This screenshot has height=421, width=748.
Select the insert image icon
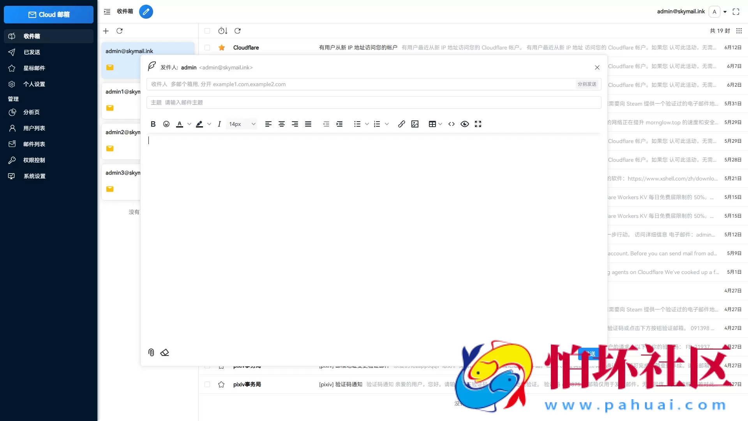click(x=415, y=124)
